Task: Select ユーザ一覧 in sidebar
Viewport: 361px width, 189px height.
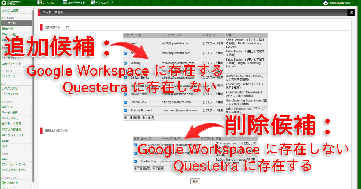Action: click(x=16, y=23)
